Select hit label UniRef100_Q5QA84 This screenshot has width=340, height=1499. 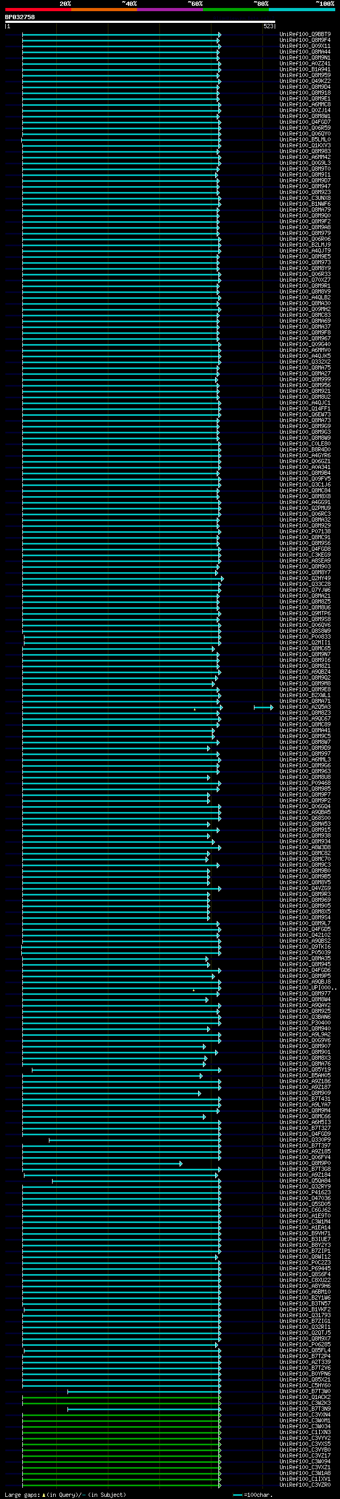pyautogui.click(x=305, y=1180)
